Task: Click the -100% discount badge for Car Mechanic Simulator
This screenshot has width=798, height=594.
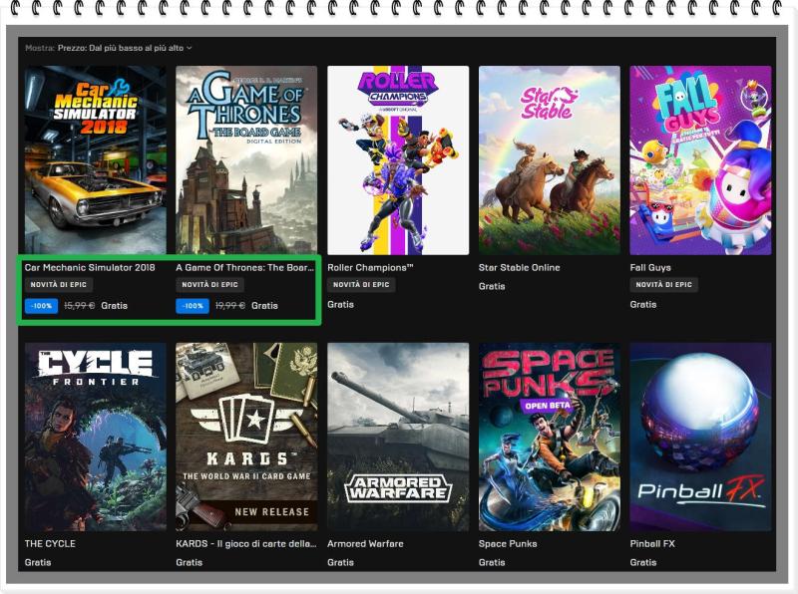Action: (41, 306)
